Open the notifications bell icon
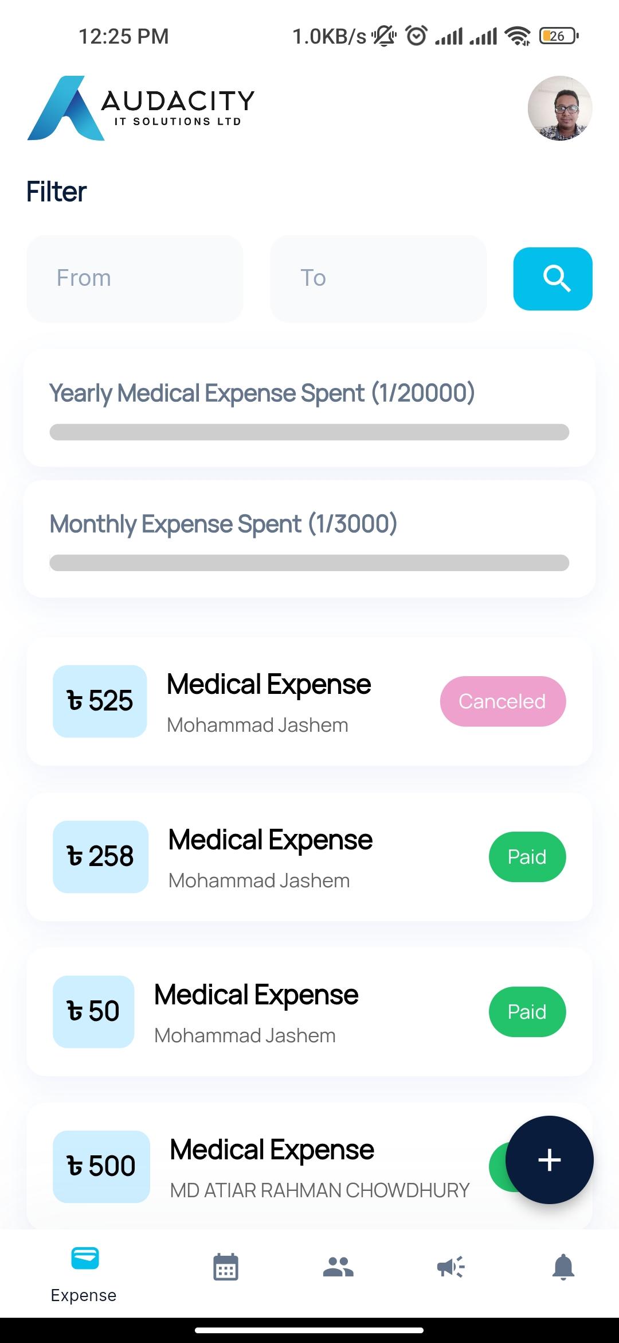Image resolution: width=619 pixels, height=1343 pixels. coord(563,1267)
